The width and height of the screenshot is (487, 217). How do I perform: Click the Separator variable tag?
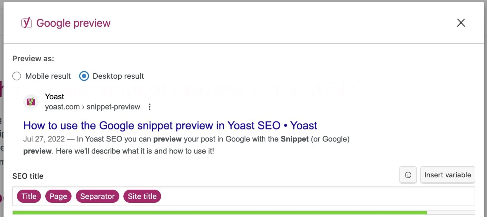(x=97, y=196)
